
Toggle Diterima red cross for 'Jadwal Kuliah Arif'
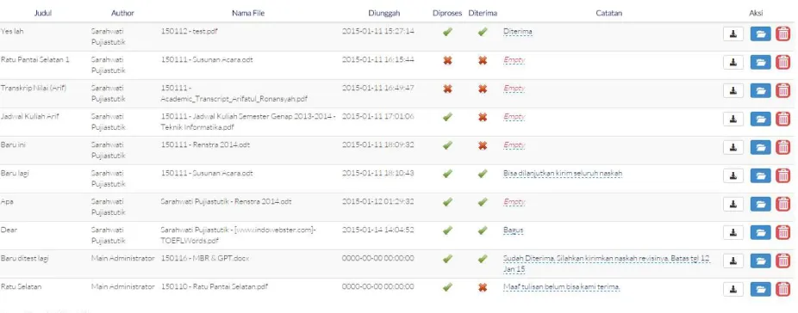(x=483, y=117)
